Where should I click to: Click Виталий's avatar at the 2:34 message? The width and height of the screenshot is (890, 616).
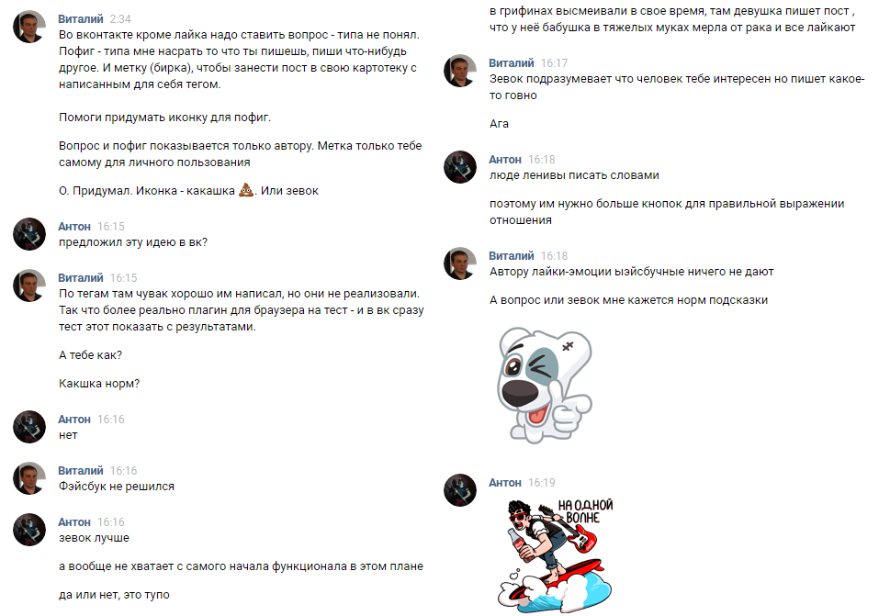(x=29, y=27)
